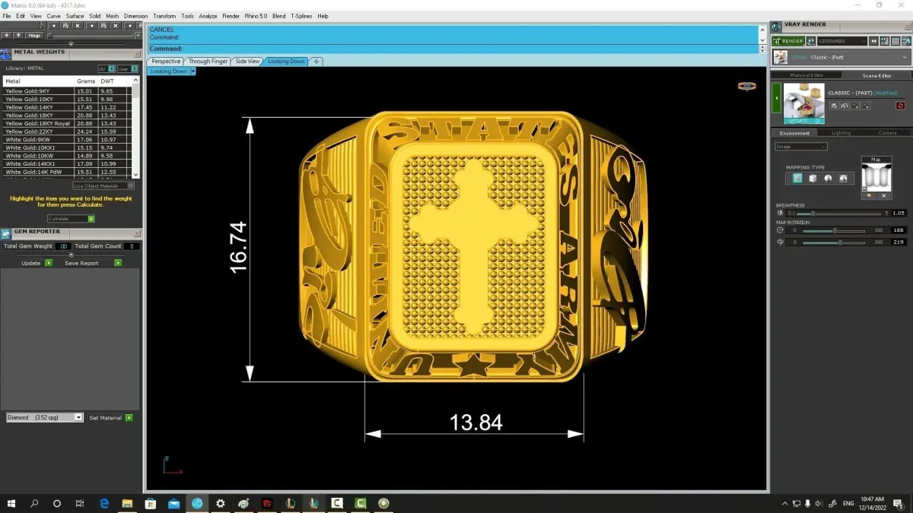Open the Diamond (3.52 spg) material dropdown
913x513 pixels.
pos(44,417)
